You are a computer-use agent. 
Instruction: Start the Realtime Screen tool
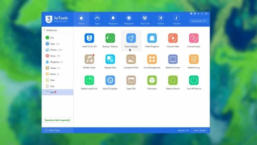[173, 61]
